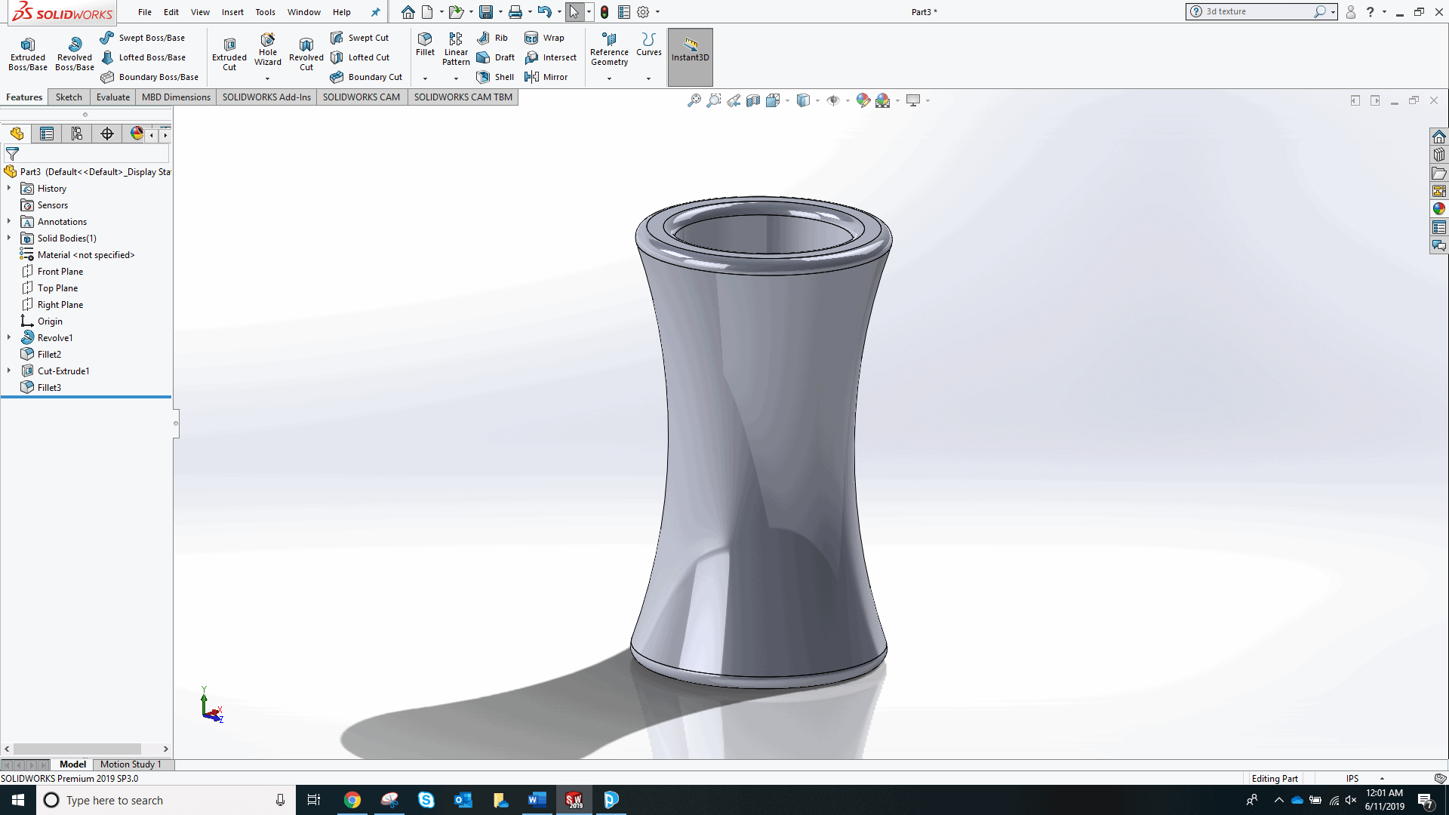This screenshot has height=815, width=1449.
Task: Expand the Cut-Extrude1 tree node
Action: coord(9,371)
